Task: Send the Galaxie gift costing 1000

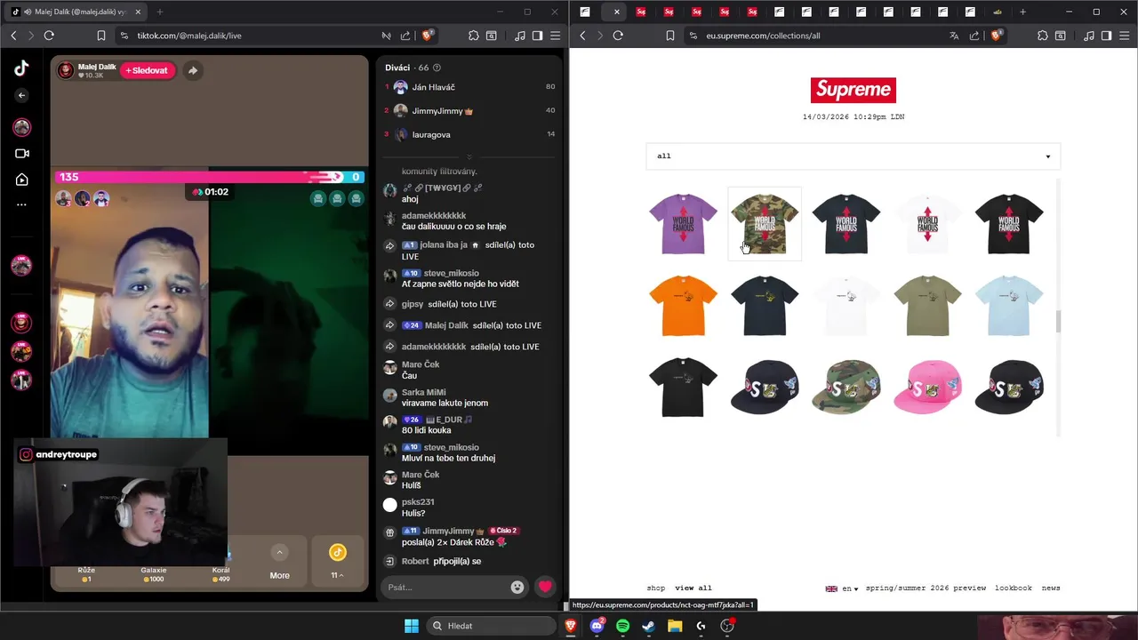Action: coord(153,563)
